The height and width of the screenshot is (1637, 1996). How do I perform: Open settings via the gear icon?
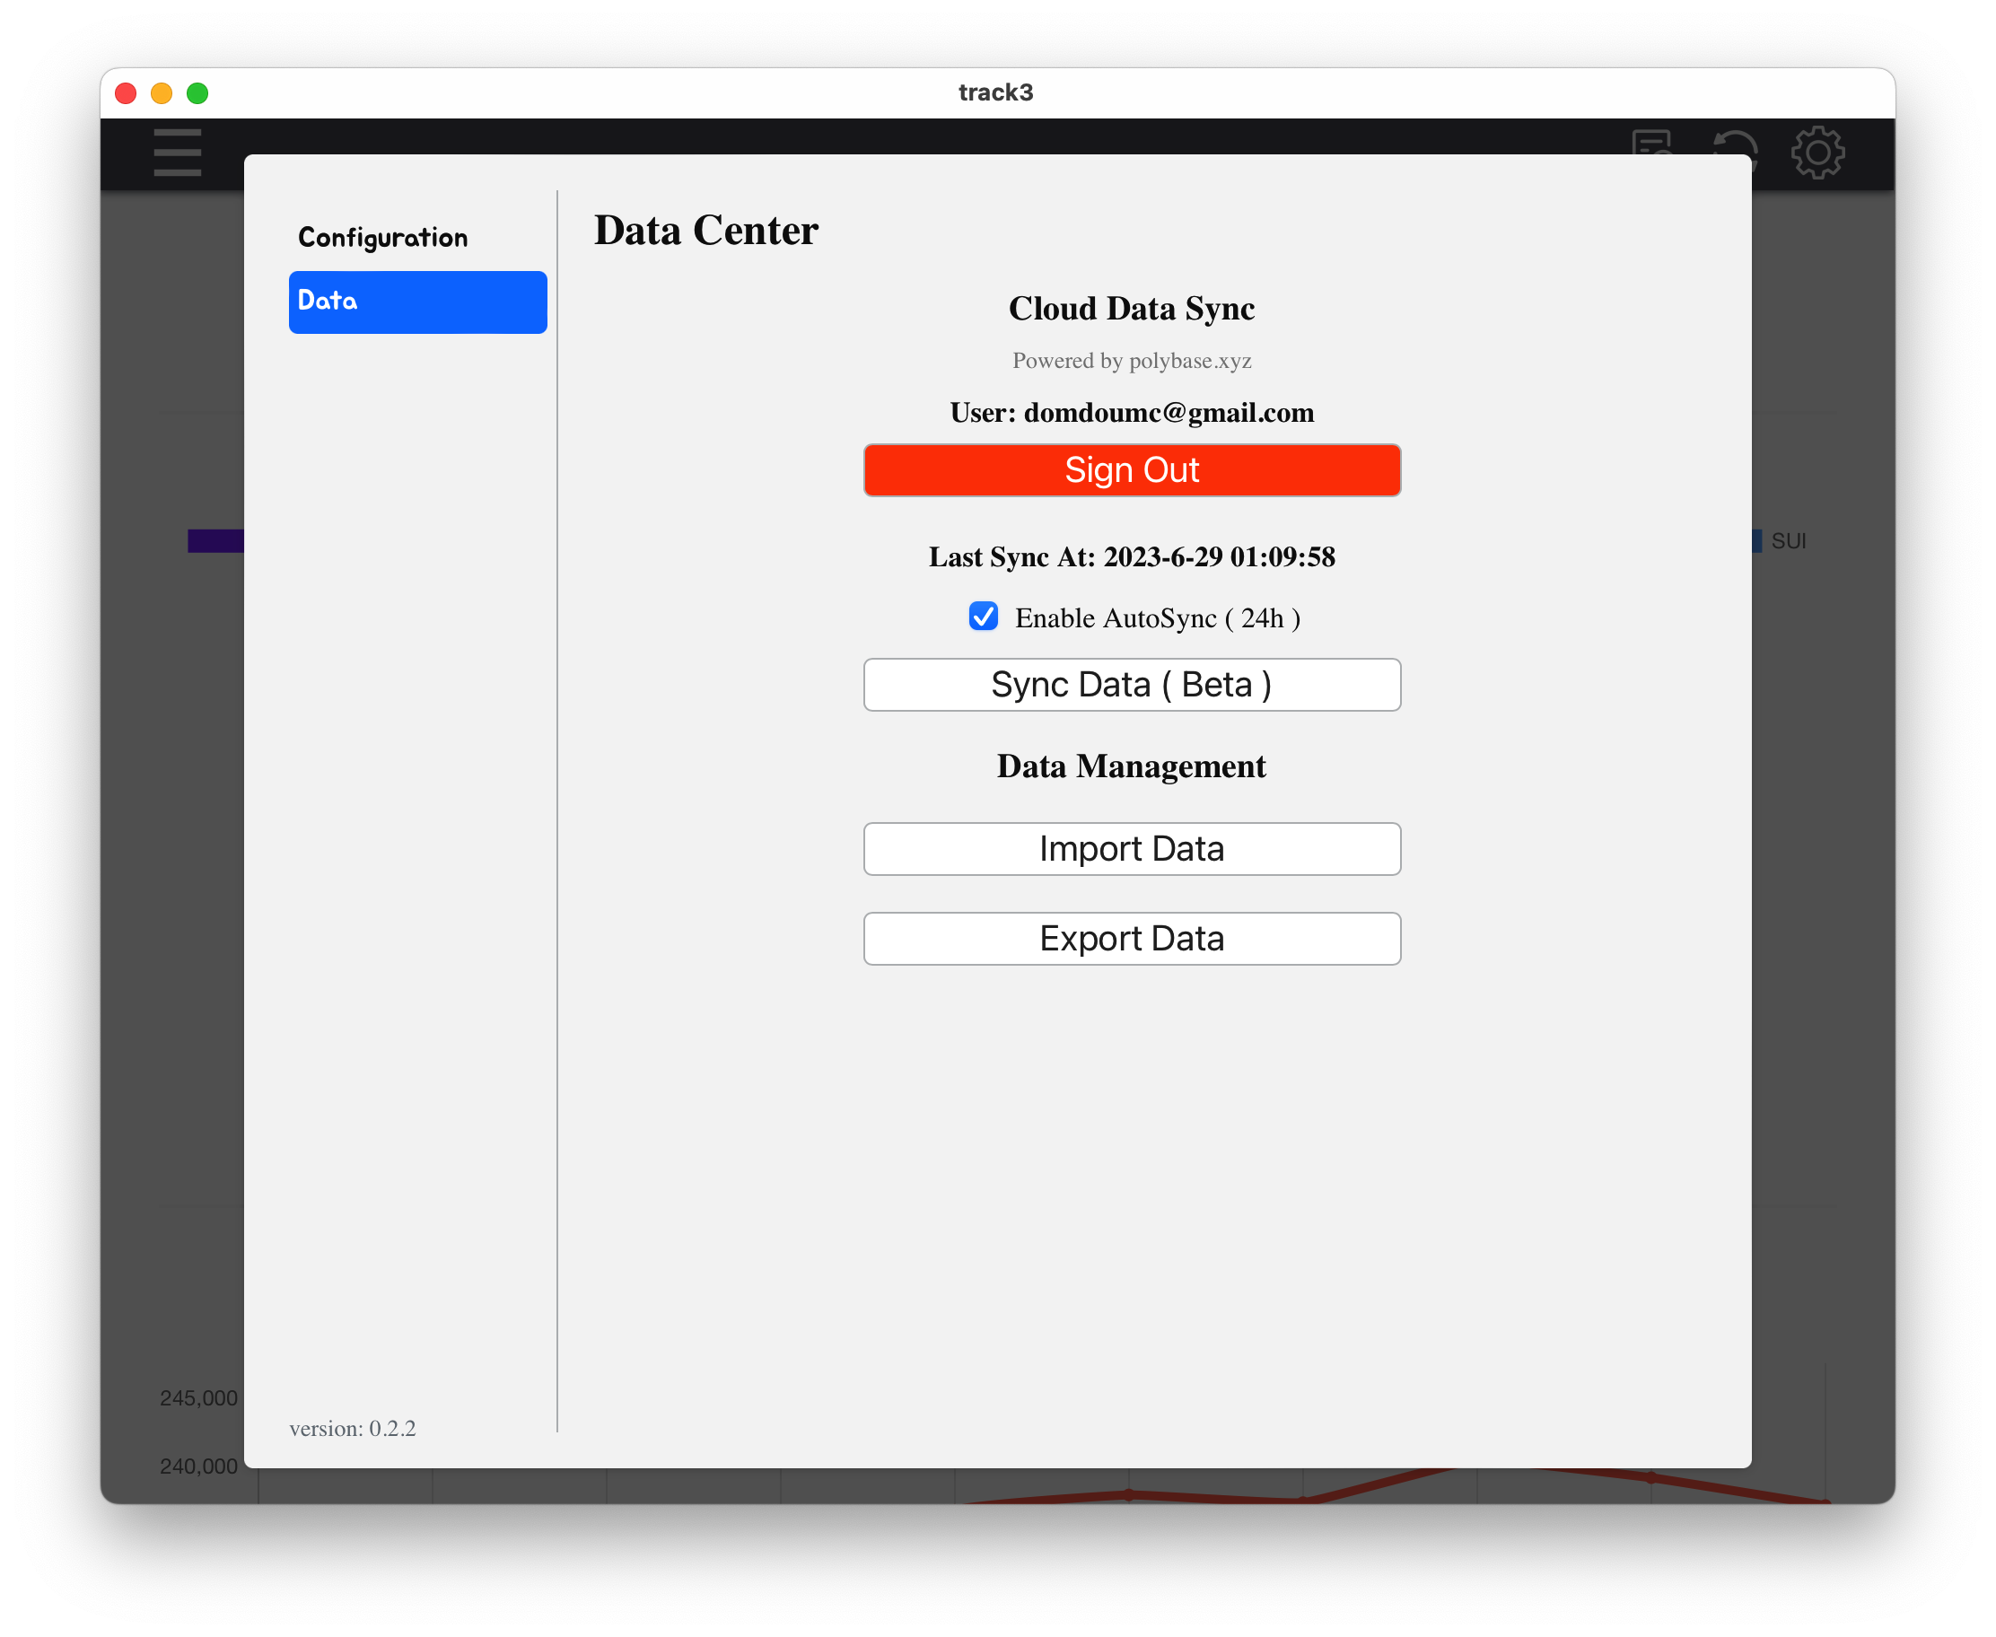tap(1816, 152)
